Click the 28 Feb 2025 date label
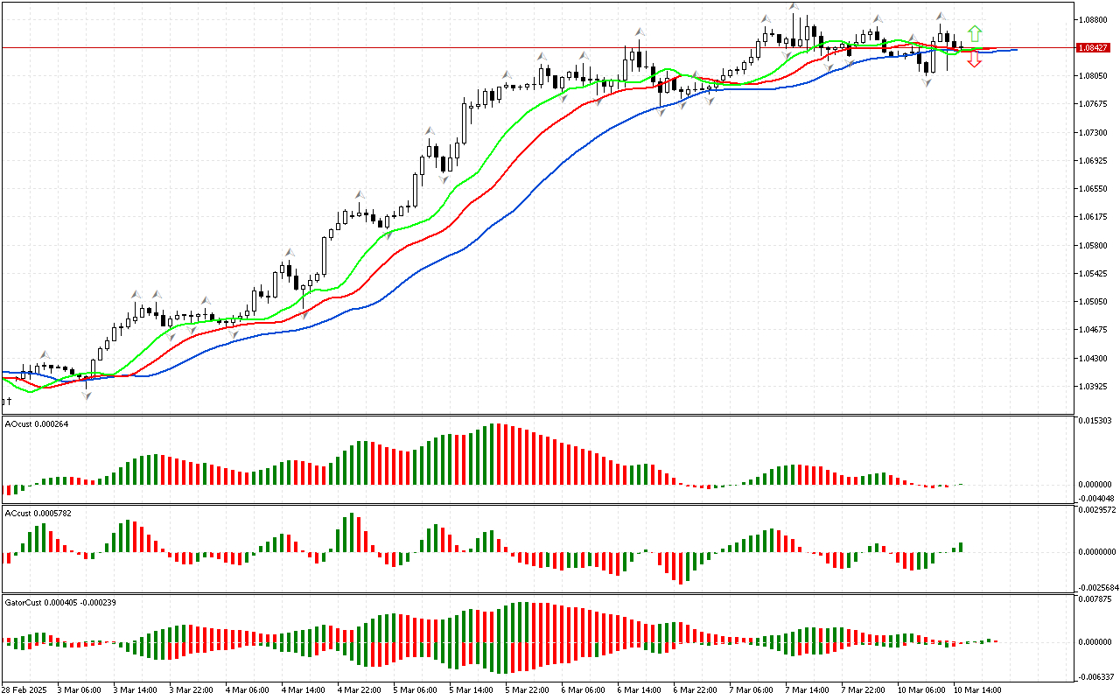The height and width of the screenshot is (700, 1120). tap(24, 690)
